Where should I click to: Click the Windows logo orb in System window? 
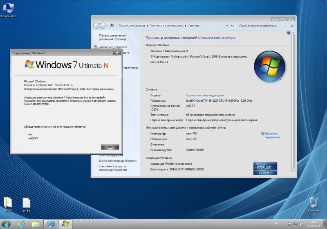pos(269,66)
